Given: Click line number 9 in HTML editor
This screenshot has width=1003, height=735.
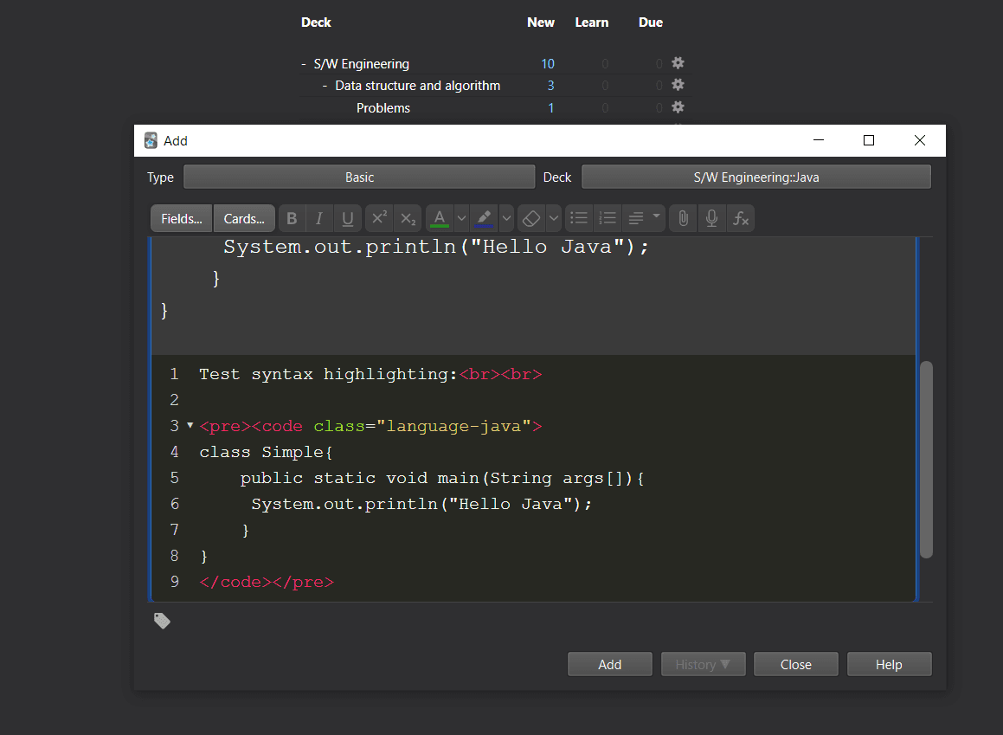Looking at the screenshot, I should [x=175, y=582].
